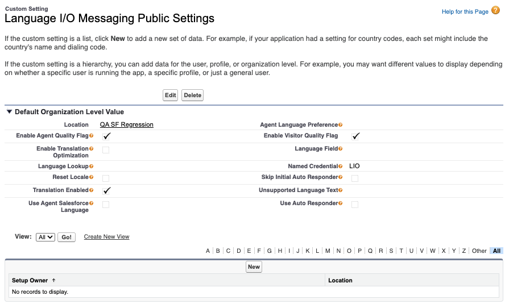Click the info icon beside Agent Language Preference

point(341,125)
